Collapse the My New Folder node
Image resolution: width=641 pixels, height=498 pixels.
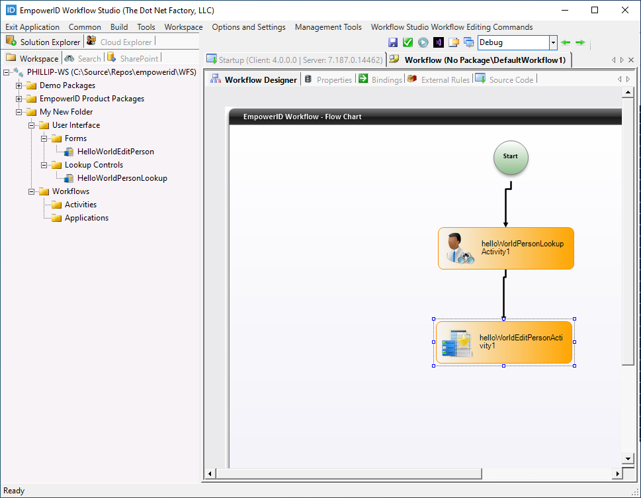pos(19,112)
